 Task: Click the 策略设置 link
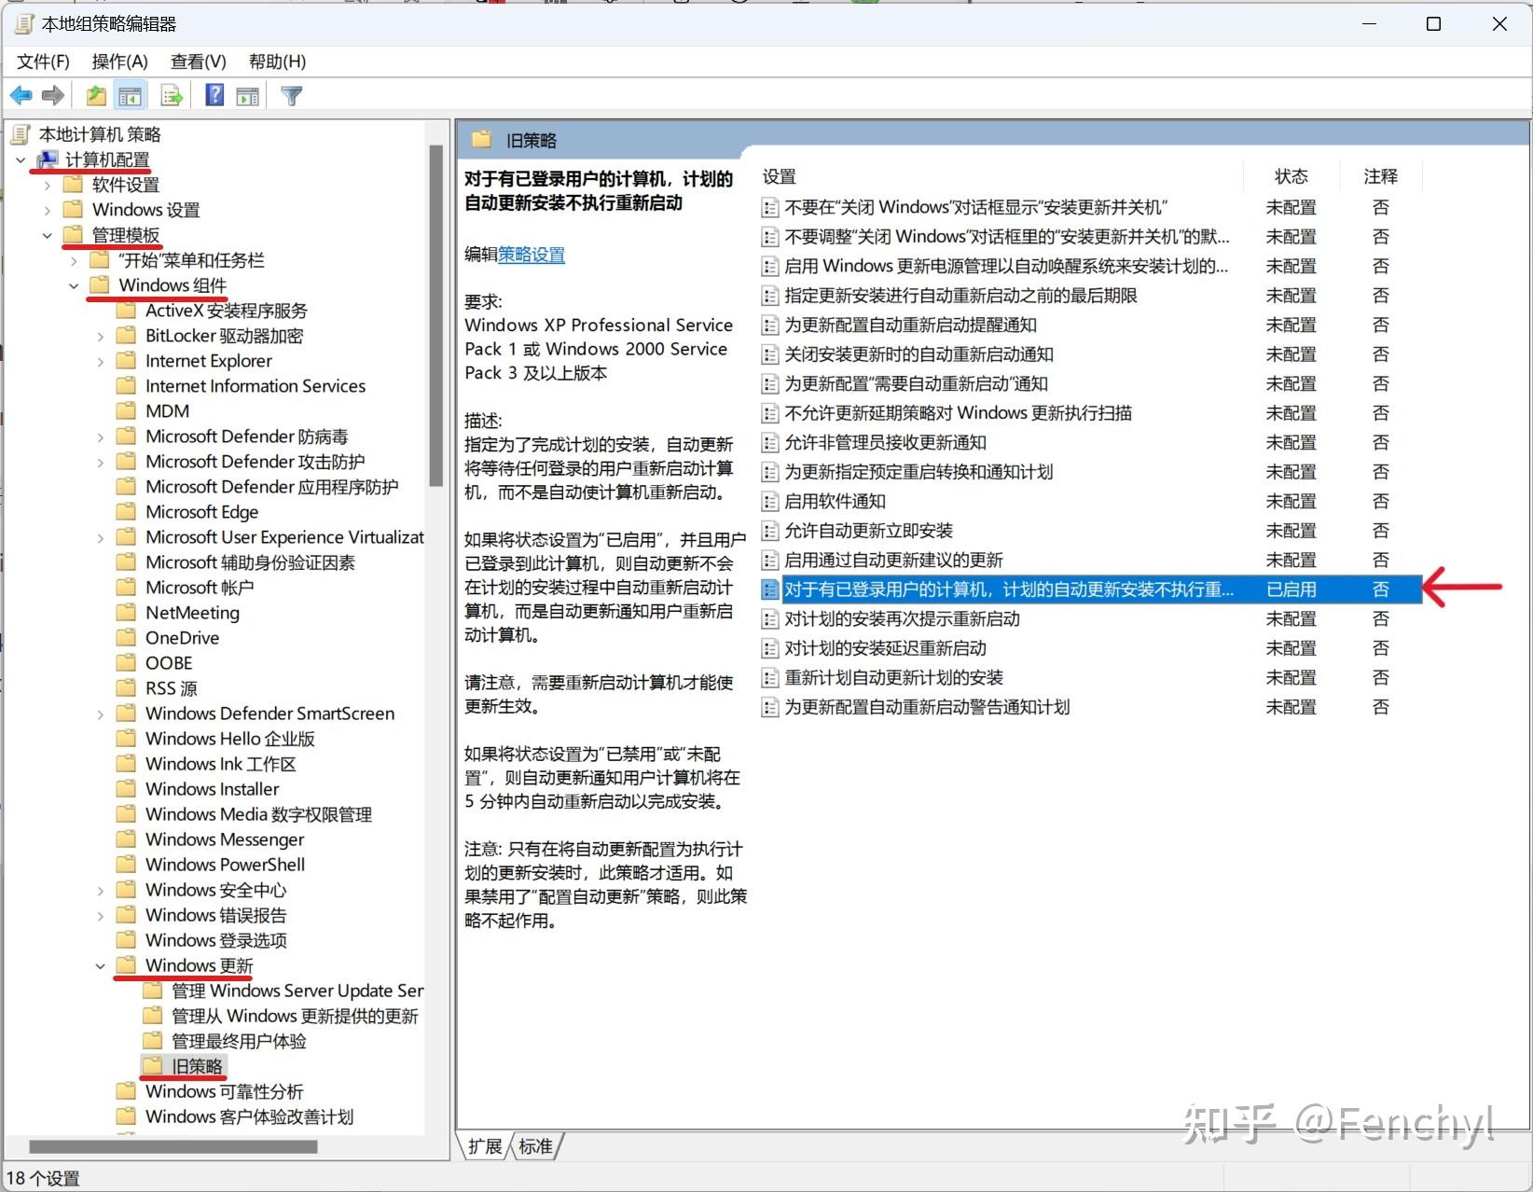tap(532, 255)
